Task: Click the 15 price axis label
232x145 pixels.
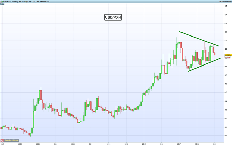Action: tap(226, 92)
